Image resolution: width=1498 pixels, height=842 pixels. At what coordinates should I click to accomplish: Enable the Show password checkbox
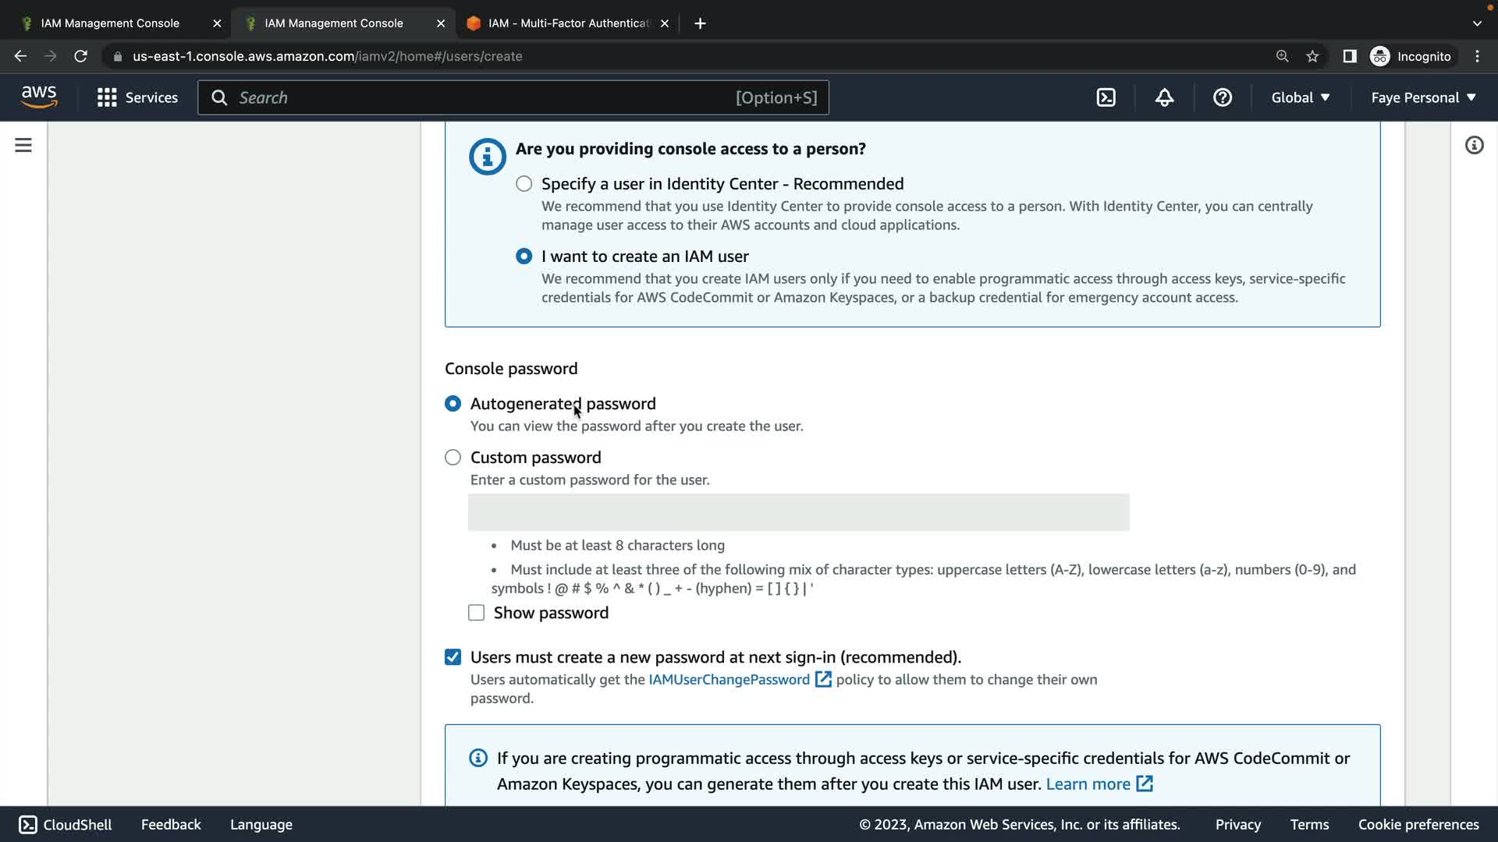[x=476, y=613]
